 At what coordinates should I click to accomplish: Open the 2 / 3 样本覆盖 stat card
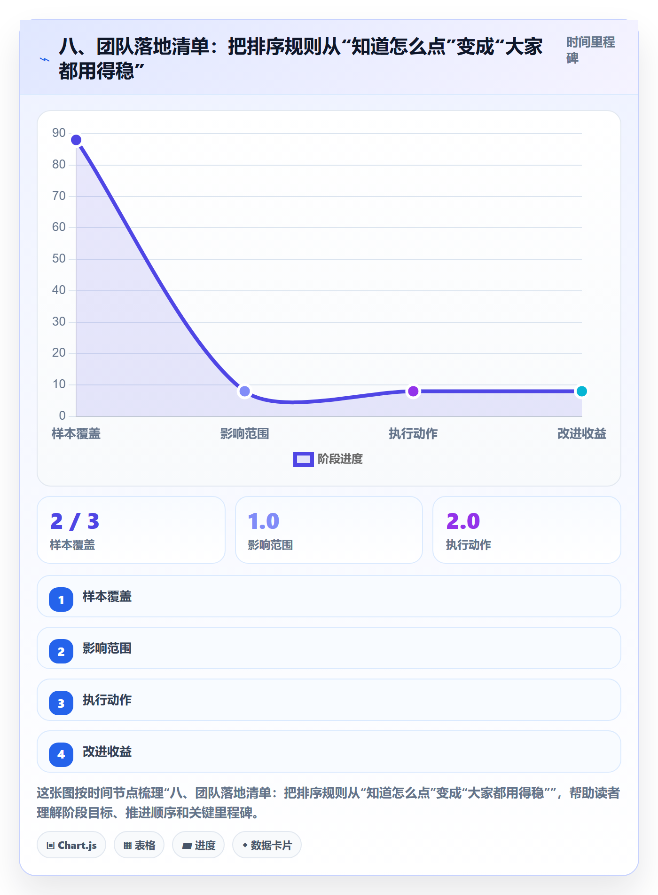(x=131, y=530)
